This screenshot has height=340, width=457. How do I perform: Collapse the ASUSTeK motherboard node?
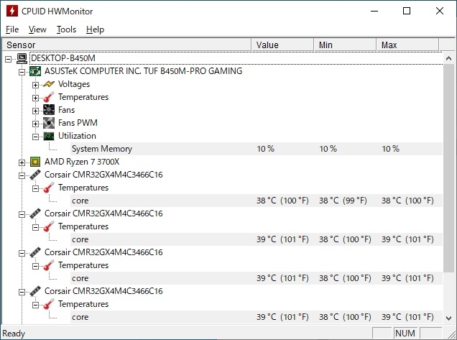(x=22, y=72)
